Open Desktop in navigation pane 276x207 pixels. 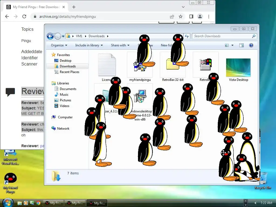pyautogui.click(x=63, y=61)
